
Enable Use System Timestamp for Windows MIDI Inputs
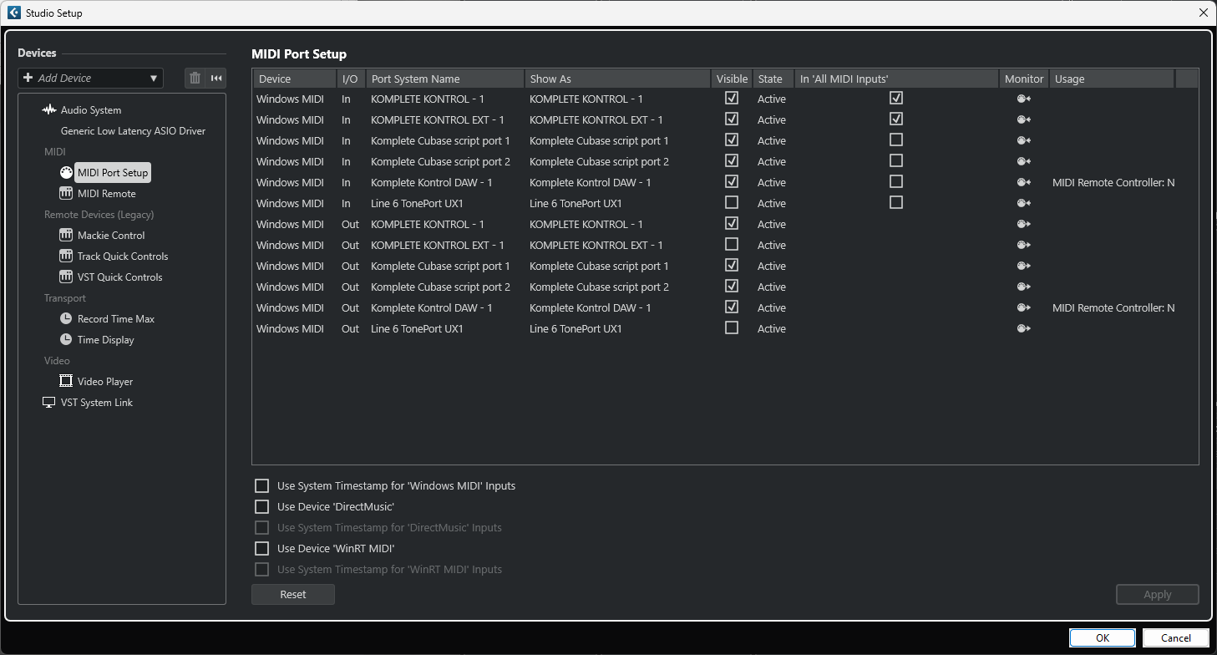pyautogui.click(x=262, y=485)
